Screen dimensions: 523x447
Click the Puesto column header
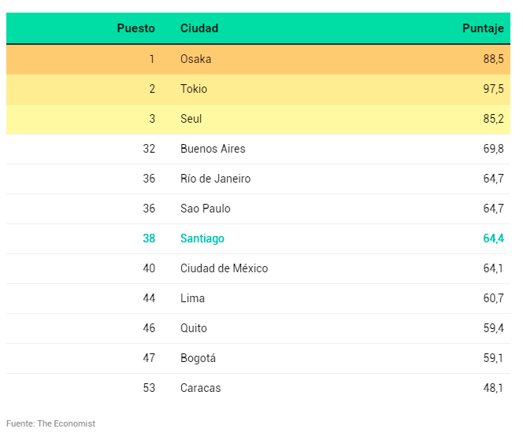coord(135,28)
